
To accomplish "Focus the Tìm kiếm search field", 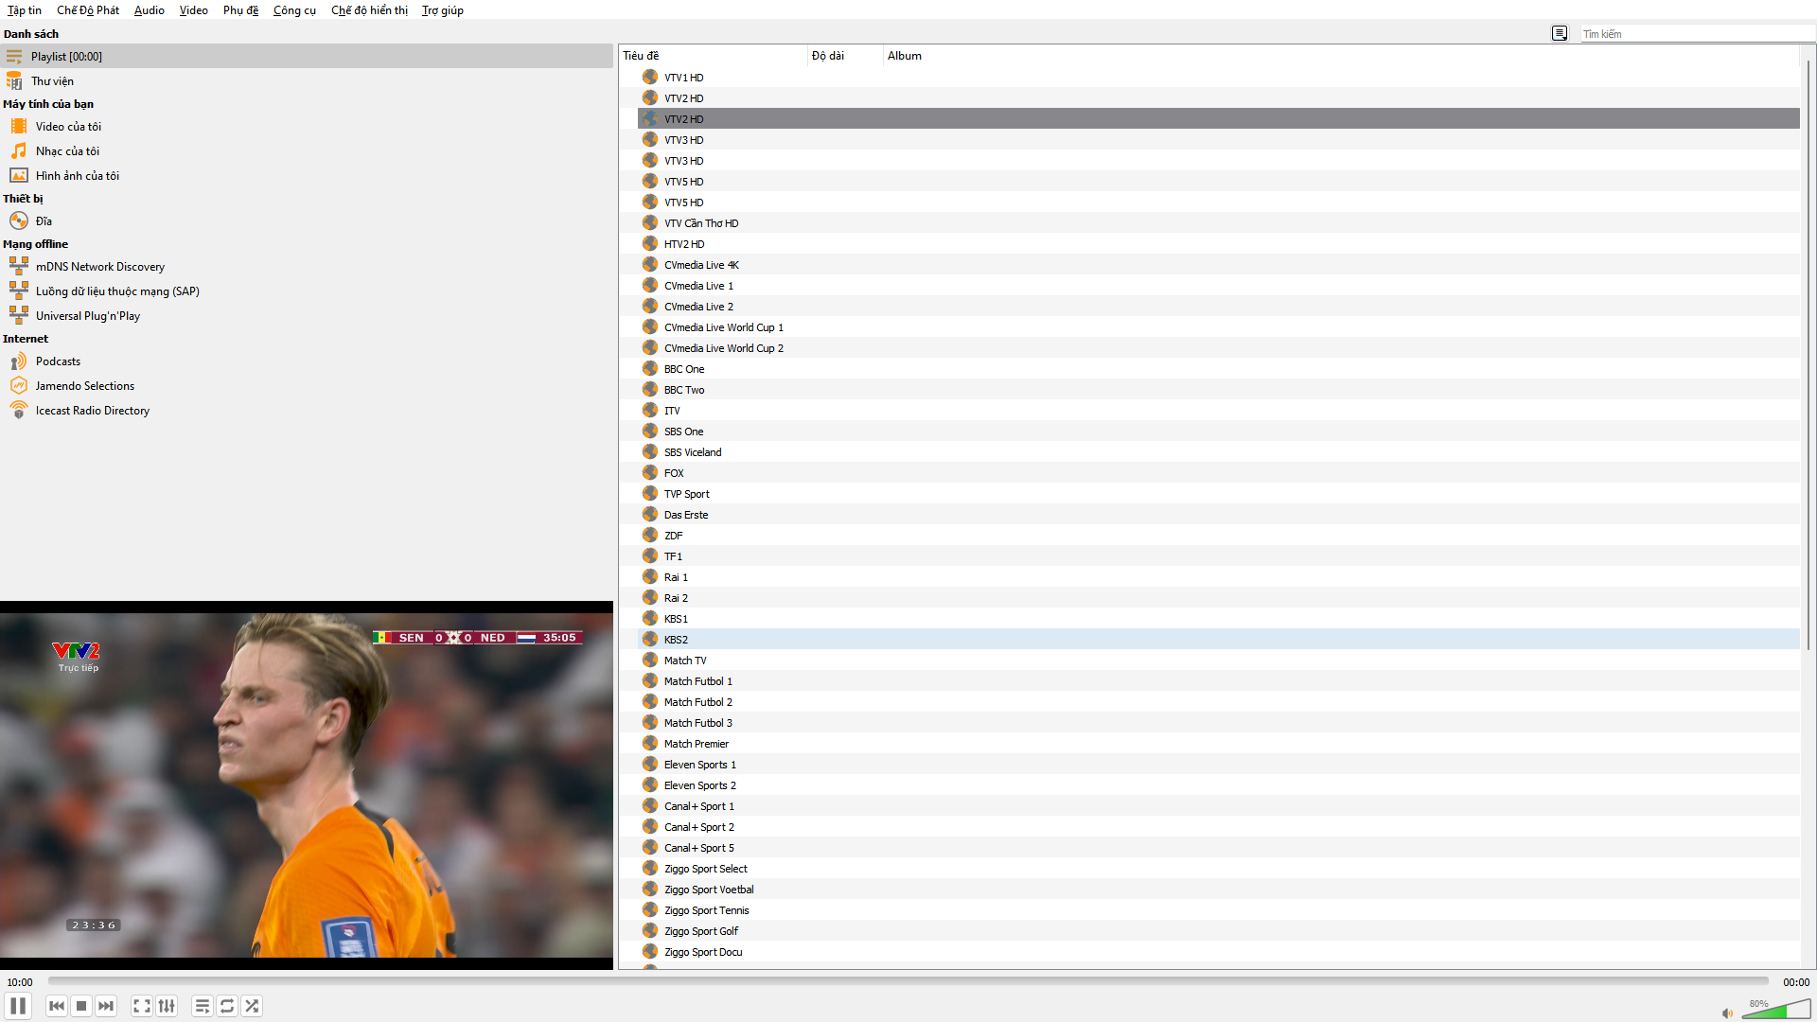I will pos(1698,34).
